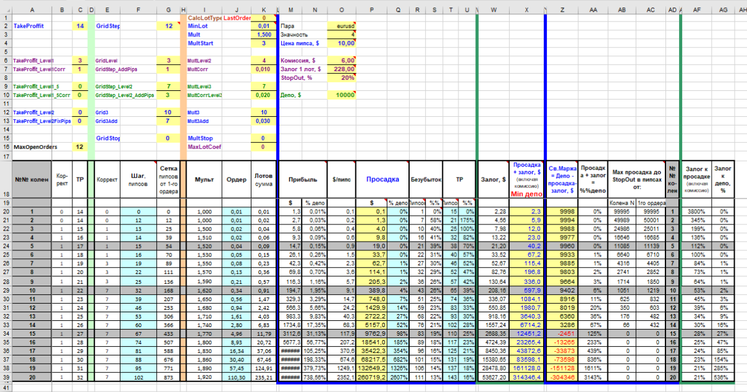Select the TakeProffit label cell in row 2
747x392 pixels.
pyautogui.click(x=31, y=27)
